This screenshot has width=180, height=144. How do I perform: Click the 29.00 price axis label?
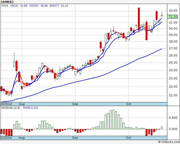click(x=173, y=35)
